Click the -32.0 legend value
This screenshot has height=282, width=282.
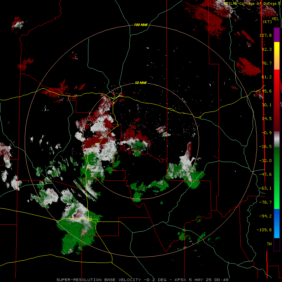pos(265,161)
